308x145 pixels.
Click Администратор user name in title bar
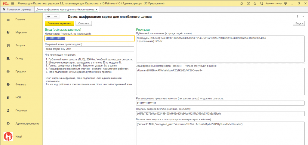point(273,3)
